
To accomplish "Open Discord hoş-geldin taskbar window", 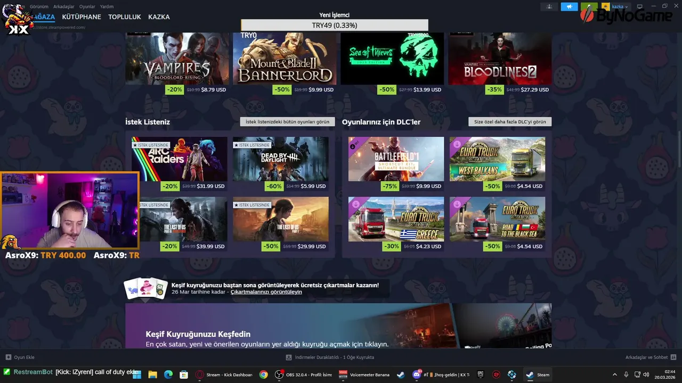I will point(441,374).
